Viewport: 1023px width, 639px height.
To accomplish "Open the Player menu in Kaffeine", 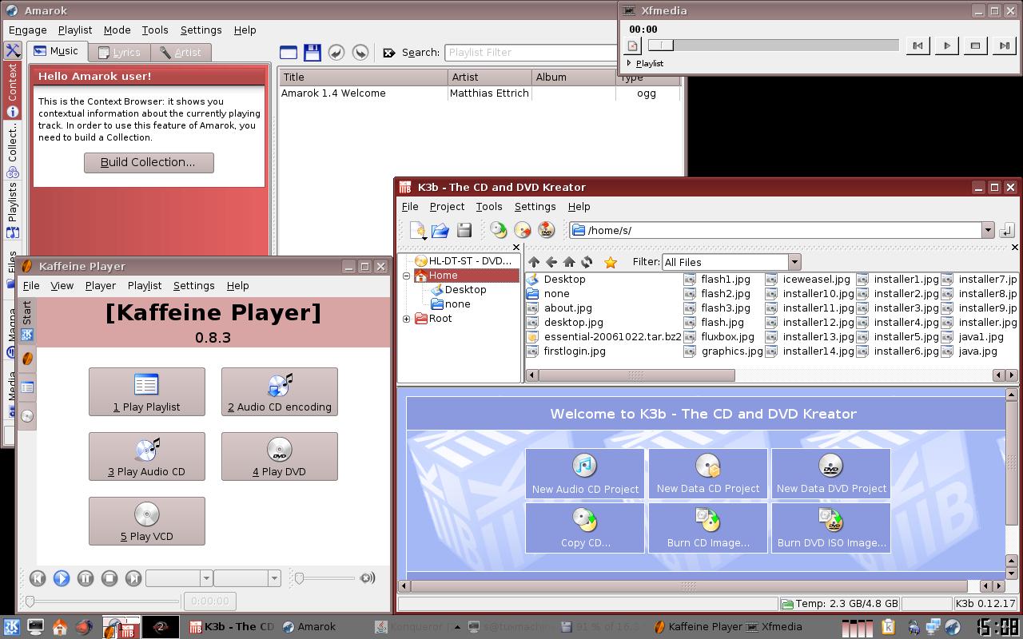I will pyautogui.click(x=101, y=286).
